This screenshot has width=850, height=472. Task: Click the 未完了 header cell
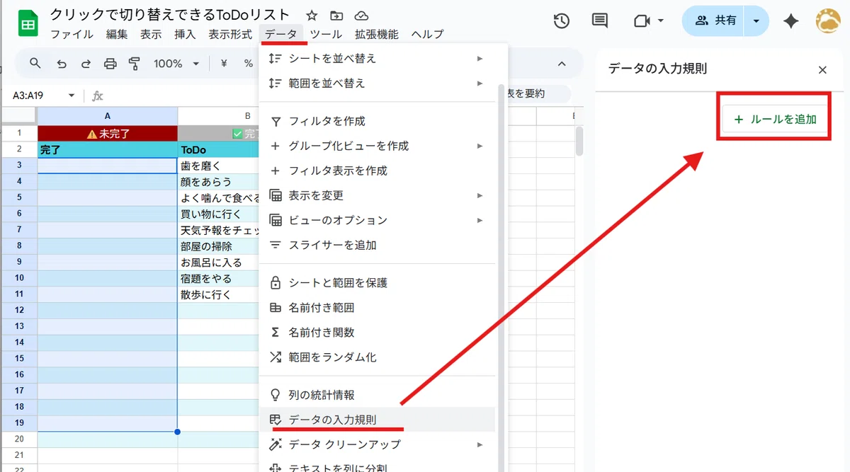[x=107, y=133]
